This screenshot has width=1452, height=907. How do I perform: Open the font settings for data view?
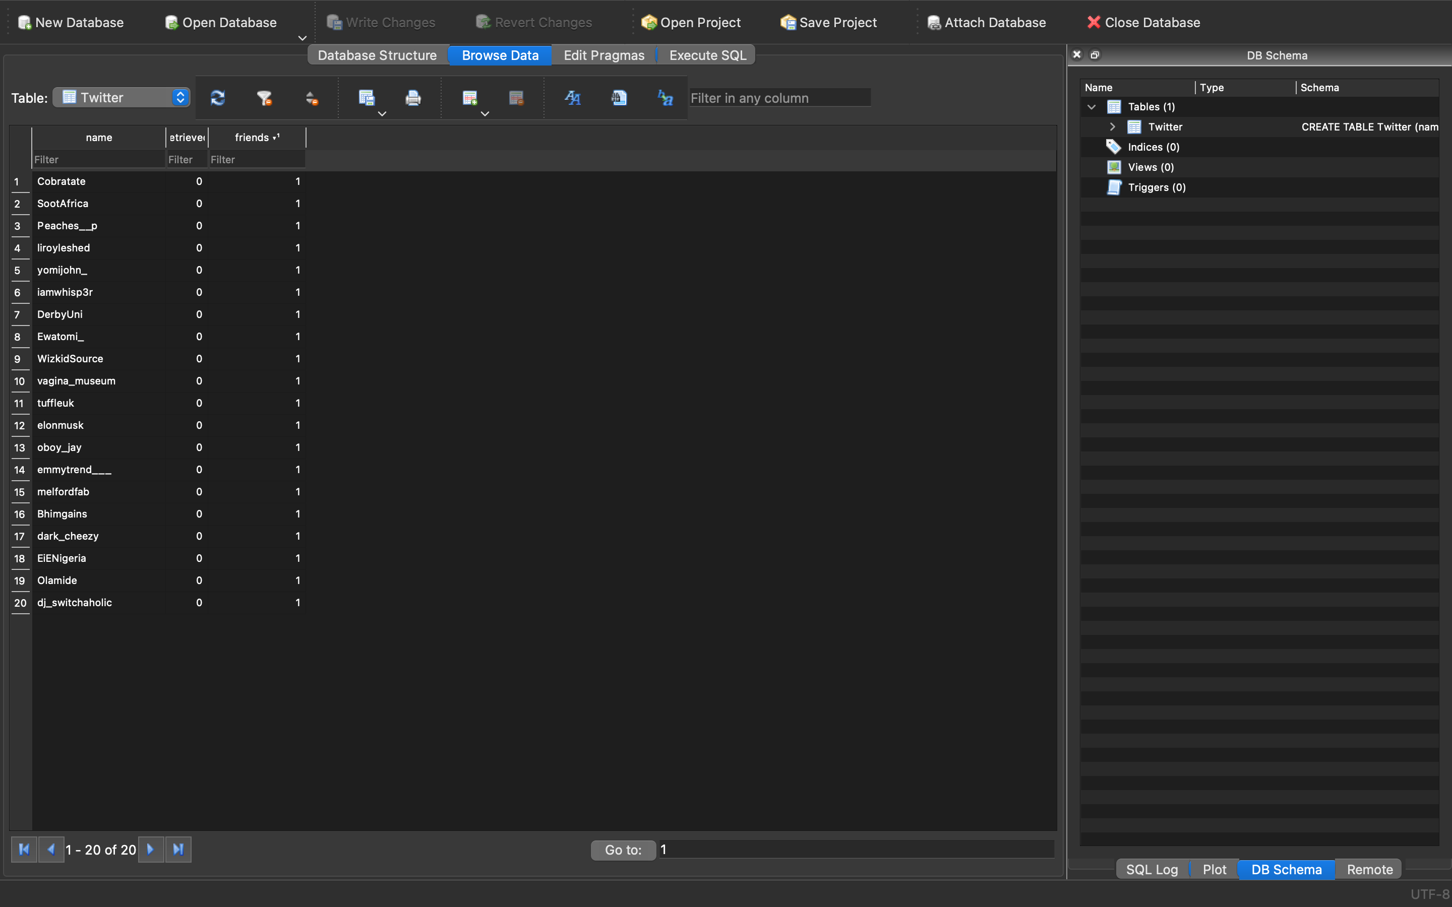[x=572, y=98]
